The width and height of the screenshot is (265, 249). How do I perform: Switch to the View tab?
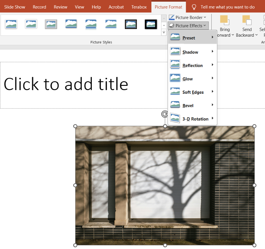coord(79,7)
